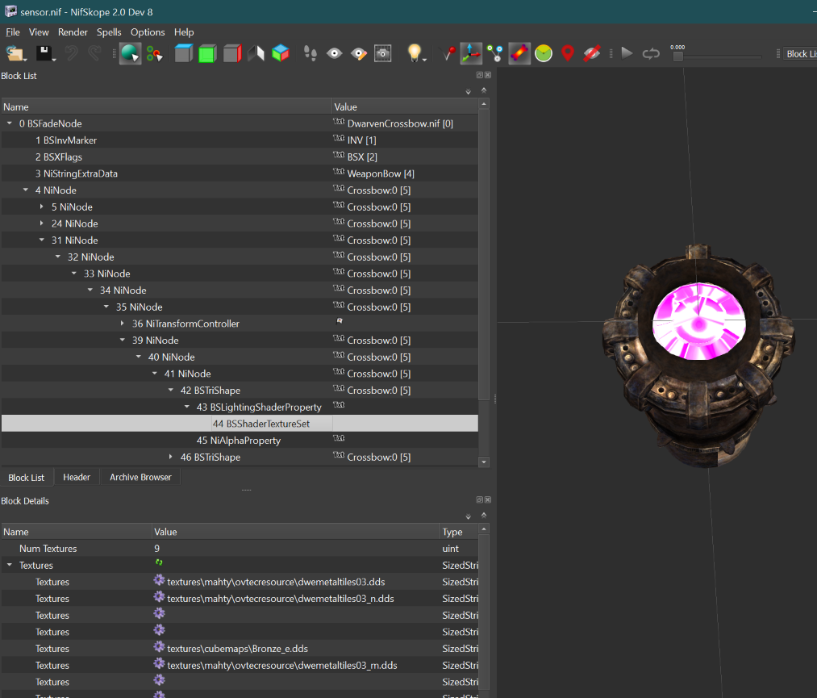Toggle the red map marker icon

568,54
